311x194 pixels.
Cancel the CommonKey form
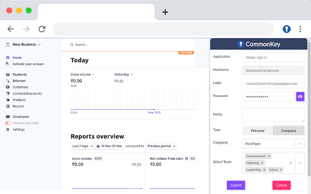pyautogui.click(x=281, y=185)
